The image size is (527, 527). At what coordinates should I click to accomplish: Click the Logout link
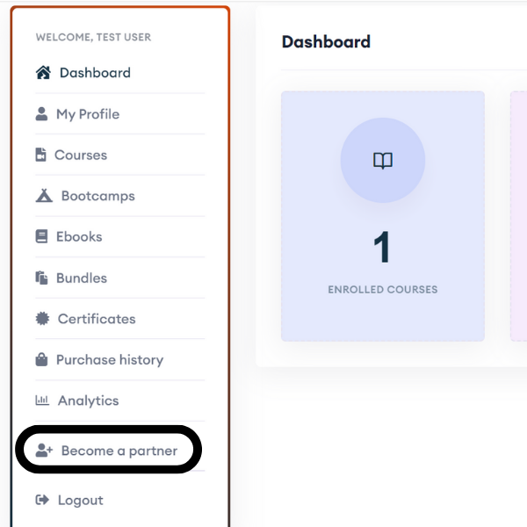120,500
